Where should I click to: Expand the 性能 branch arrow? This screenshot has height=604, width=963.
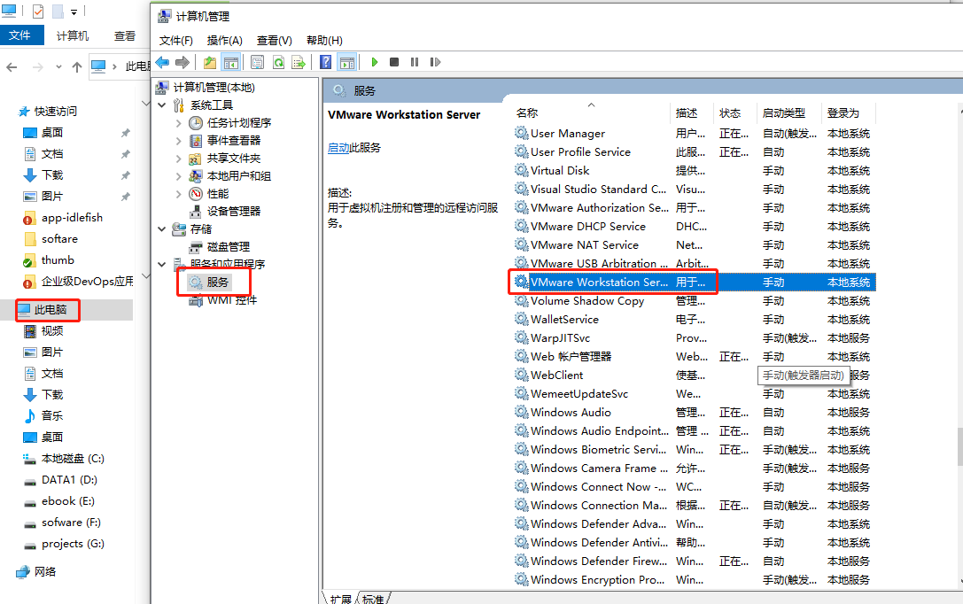(179, 194)
